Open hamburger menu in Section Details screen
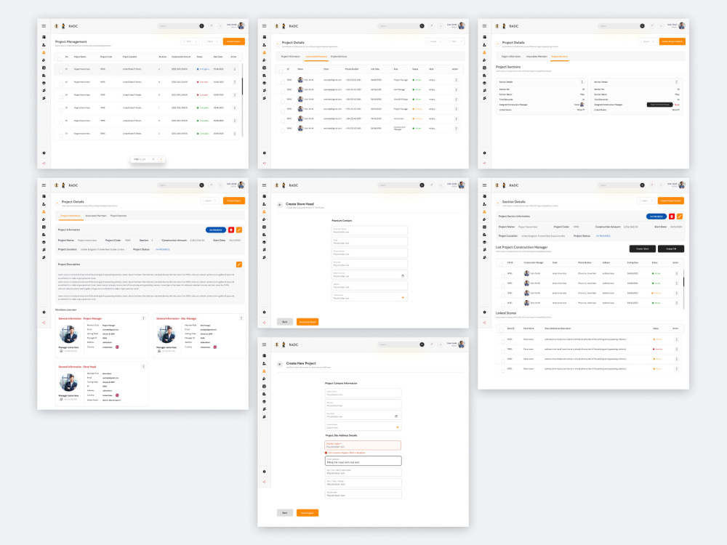The image size is (727, 545). point(484,185)
